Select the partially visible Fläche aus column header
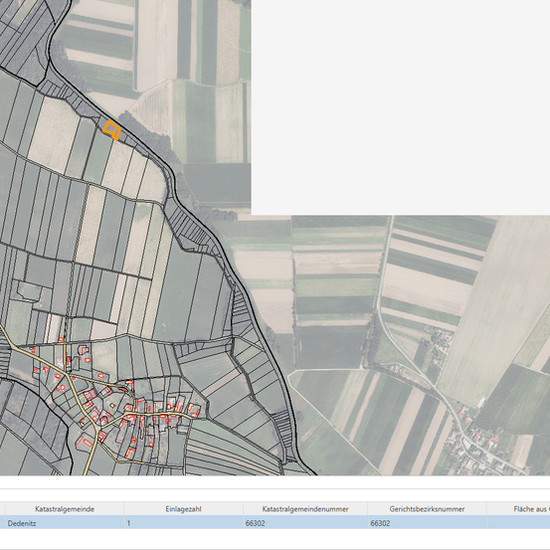Viewport: 550px width, 550px height. [518, 508]
